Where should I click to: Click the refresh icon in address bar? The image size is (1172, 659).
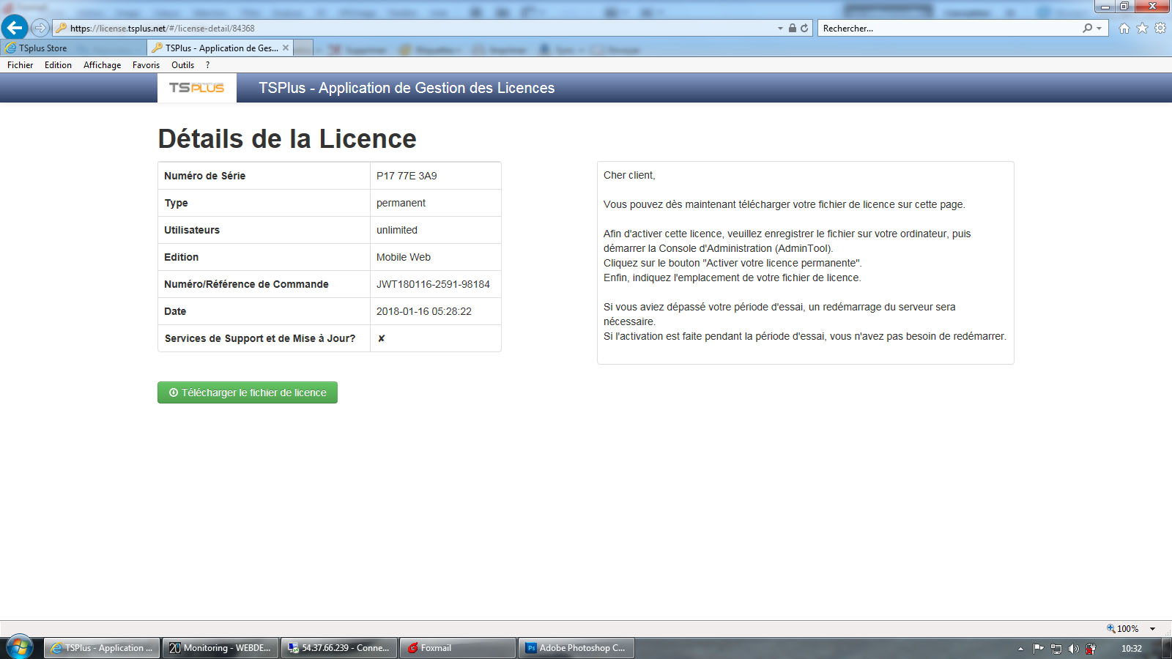pyautogui.click(x=804, y=28)
